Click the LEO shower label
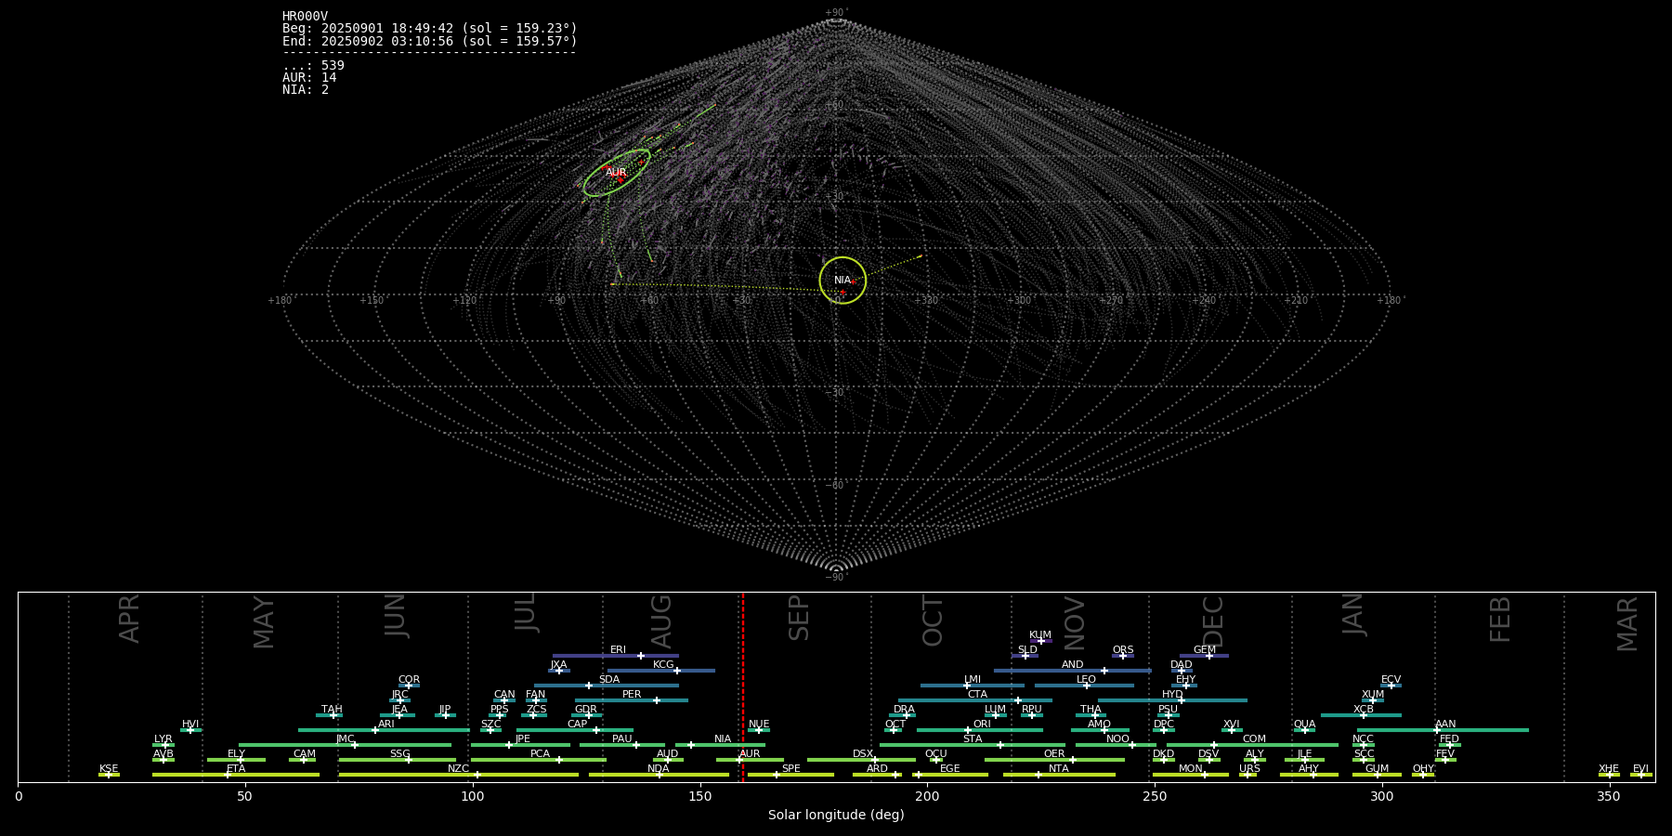This screenshot has height=836, width=1672. pos(1086,680)
